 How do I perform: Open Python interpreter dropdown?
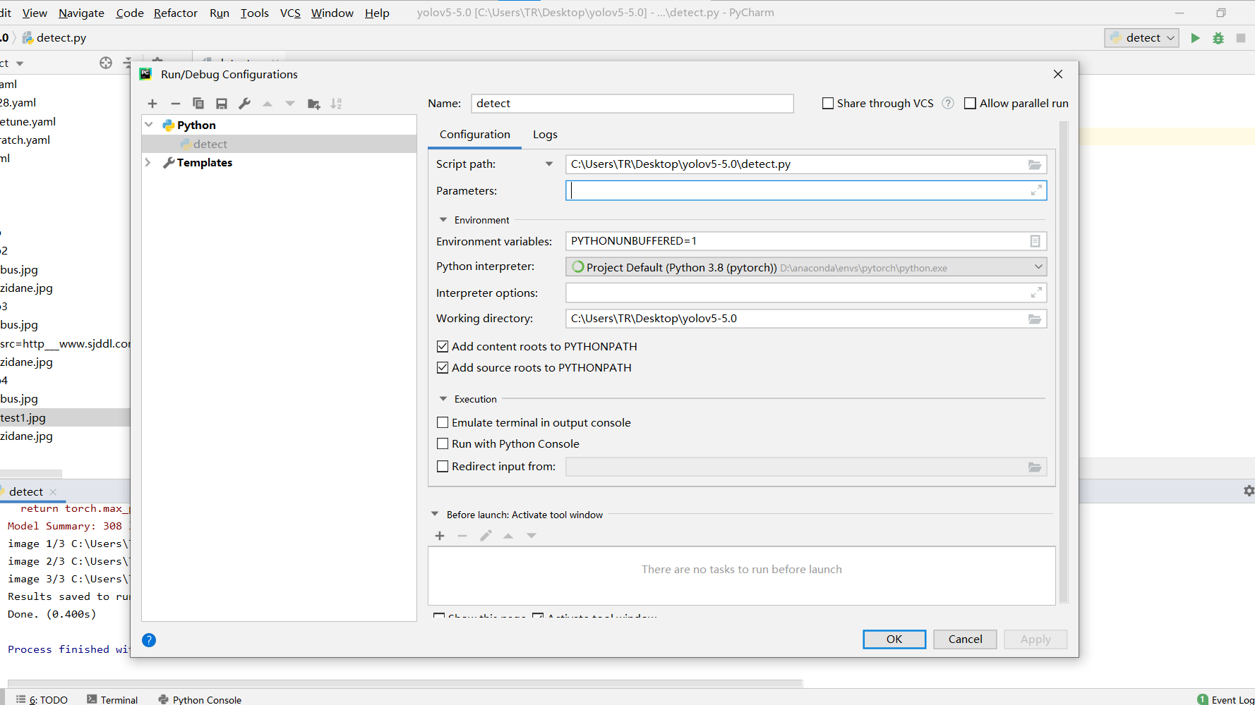[1038, 266]
